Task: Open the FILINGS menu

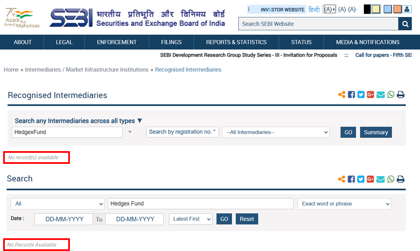Action: [171, 42]
